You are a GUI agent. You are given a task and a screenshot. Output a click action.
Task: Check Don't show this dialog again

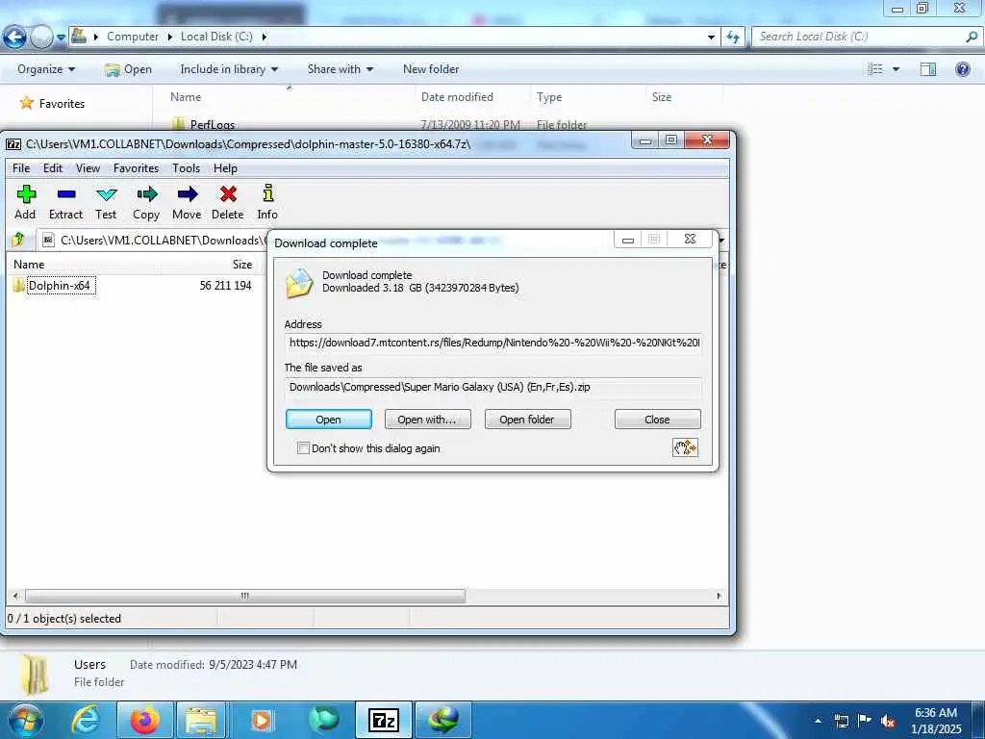coord(303,448)
